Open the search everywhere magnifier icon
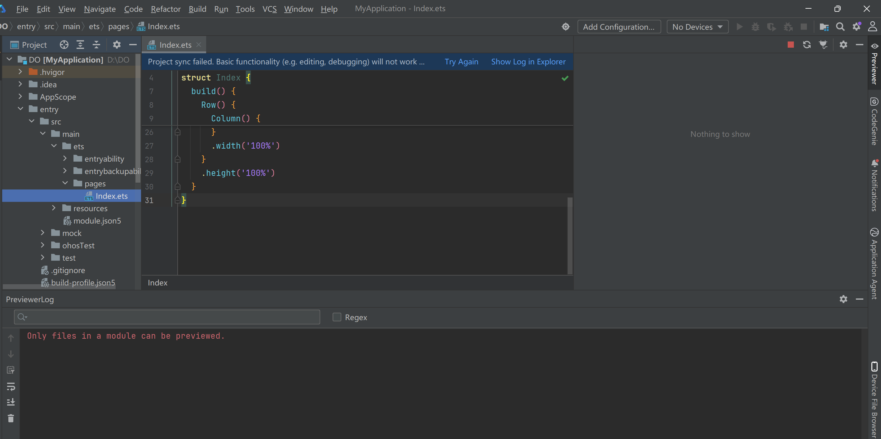Screen dimensions: 881x439 [x=840, y=27]
